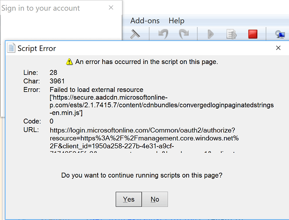Screen dimensions: 289x220
Task: Click the 'Sign in to your account' title
Action: 41,8
